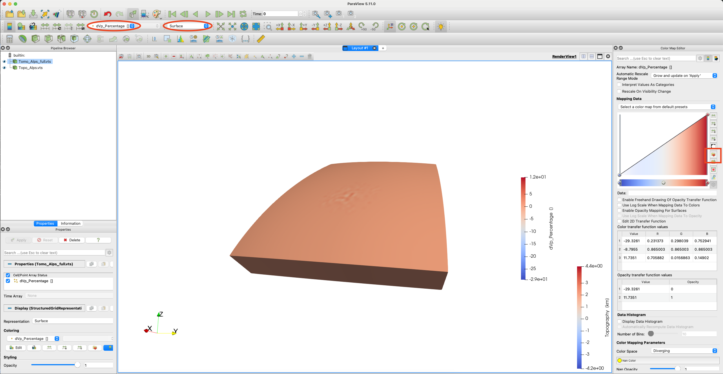Open Coloring dVp_Percentage dropdown in Properties
The image size is (723, 374).
(33, 339)
